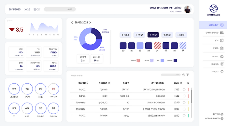Image resolution: width=227 pixels, height=126 pixels.
Task: Switch to the קומה 2 floor tab
Action: (167, 35)
